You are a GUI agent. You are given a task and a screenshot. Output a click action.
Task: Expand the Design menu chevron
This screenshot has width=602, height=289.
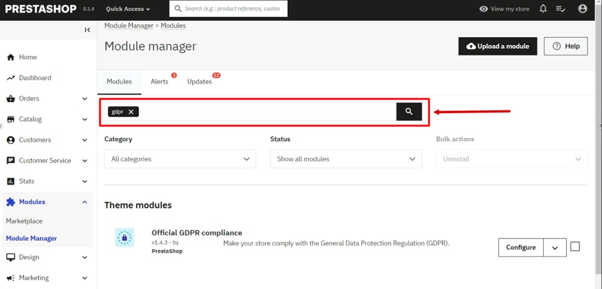pos(85,257)
